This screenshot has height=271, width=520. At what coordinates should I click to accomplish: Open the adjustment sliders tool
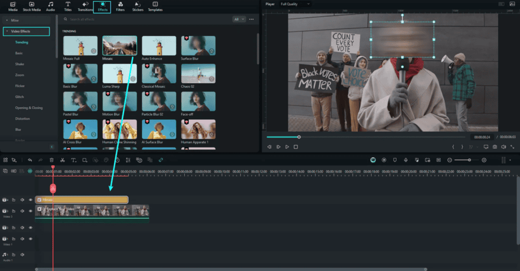[x=128, y=160]
